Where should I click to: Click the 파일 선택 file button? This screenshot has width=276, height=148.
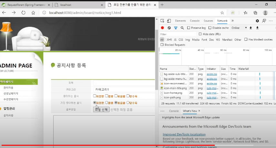[x=101, y=110]
